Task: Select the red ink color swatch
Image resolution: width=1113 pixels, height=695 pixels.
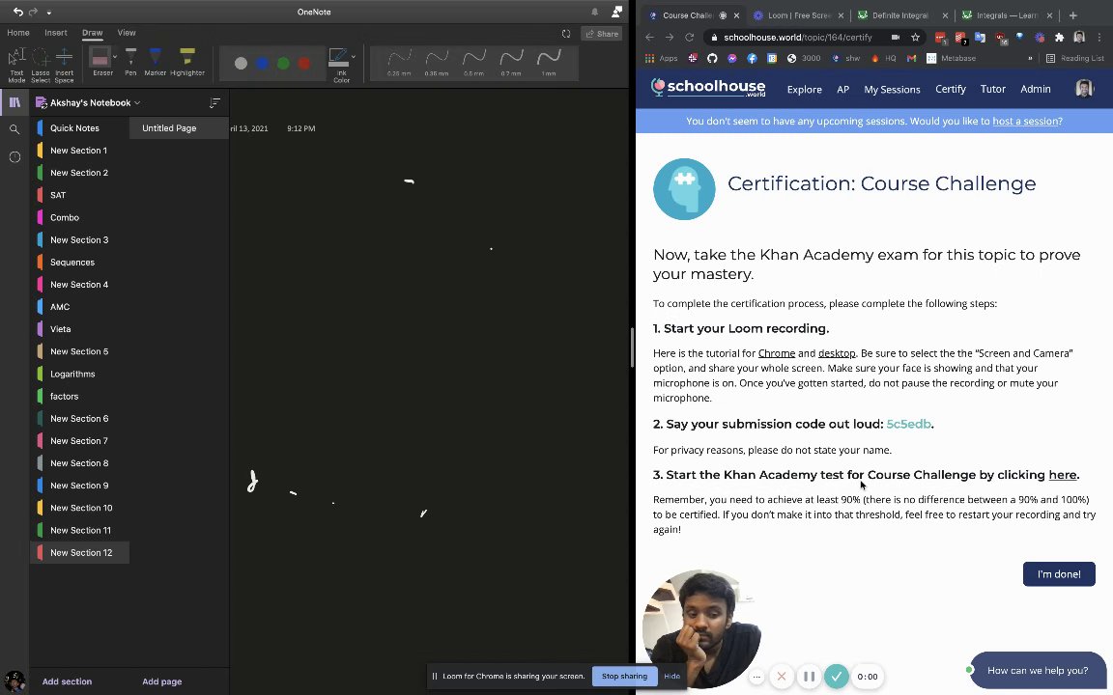Action: pos(303,64)
